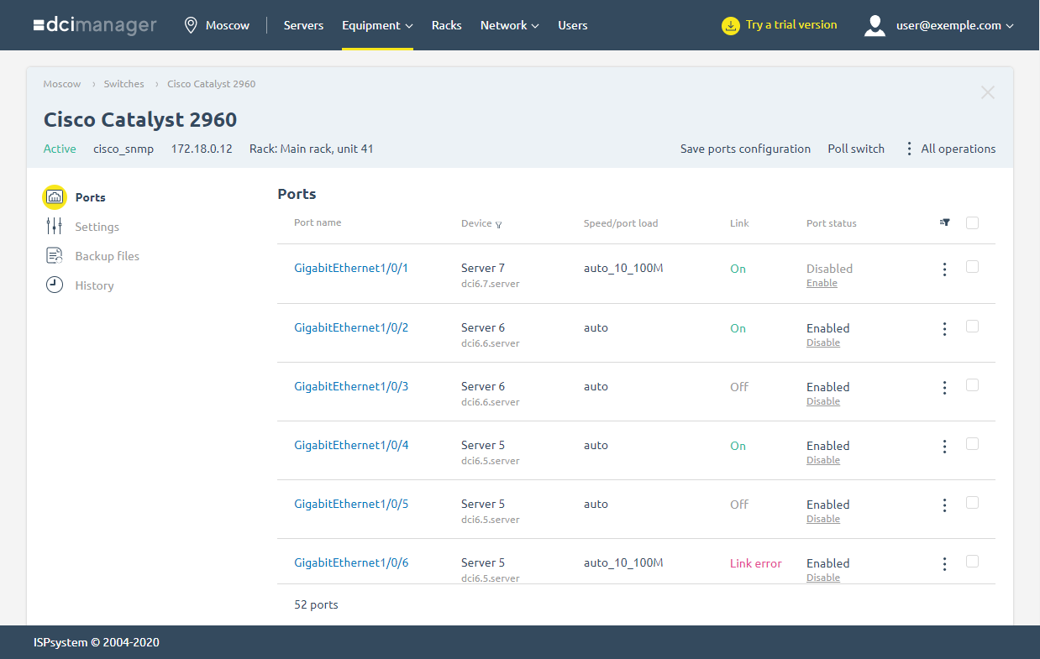The height and width of the screenshot is (659, 1040).
Task: Select the GigabitEthernet1/0/5 row checkbox
Action: (972, 502)
